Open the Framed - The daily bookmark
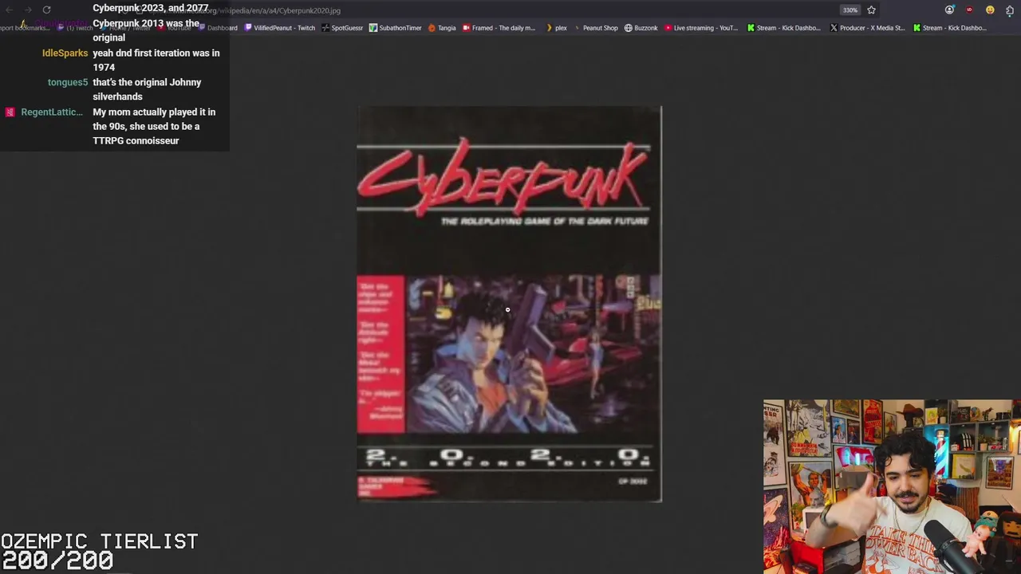1021x574 pixels. tap(499, 28)
